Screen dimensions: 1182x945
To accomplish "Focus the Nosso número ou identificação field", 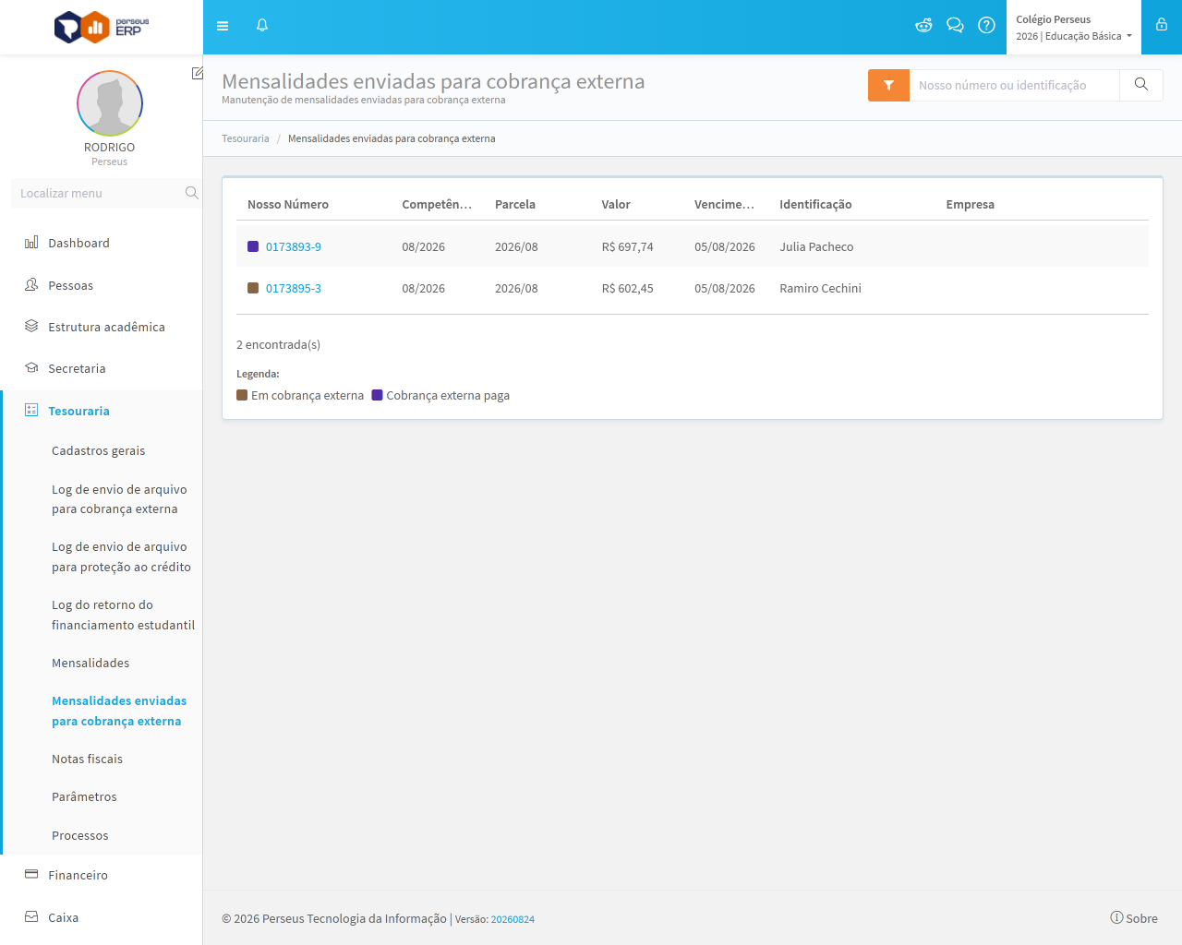I will point(1014,85).
